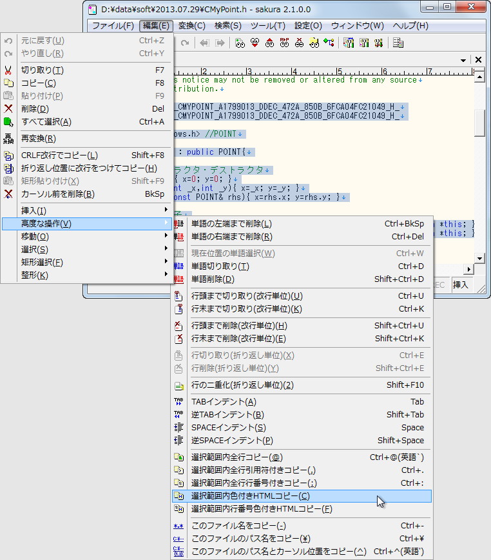This screenshot has width=491, height=560.
Task: Open the tab list dropdown arrow
Action: pos(463,60)
